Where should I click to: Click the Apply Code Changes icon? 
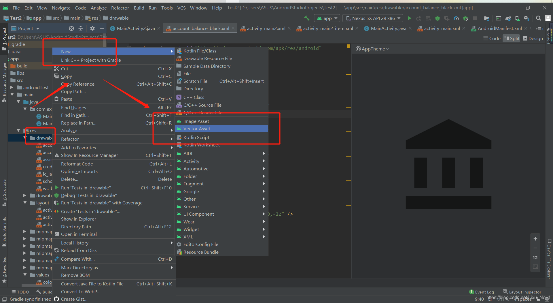pyautogui.click(x=428, y=18)
